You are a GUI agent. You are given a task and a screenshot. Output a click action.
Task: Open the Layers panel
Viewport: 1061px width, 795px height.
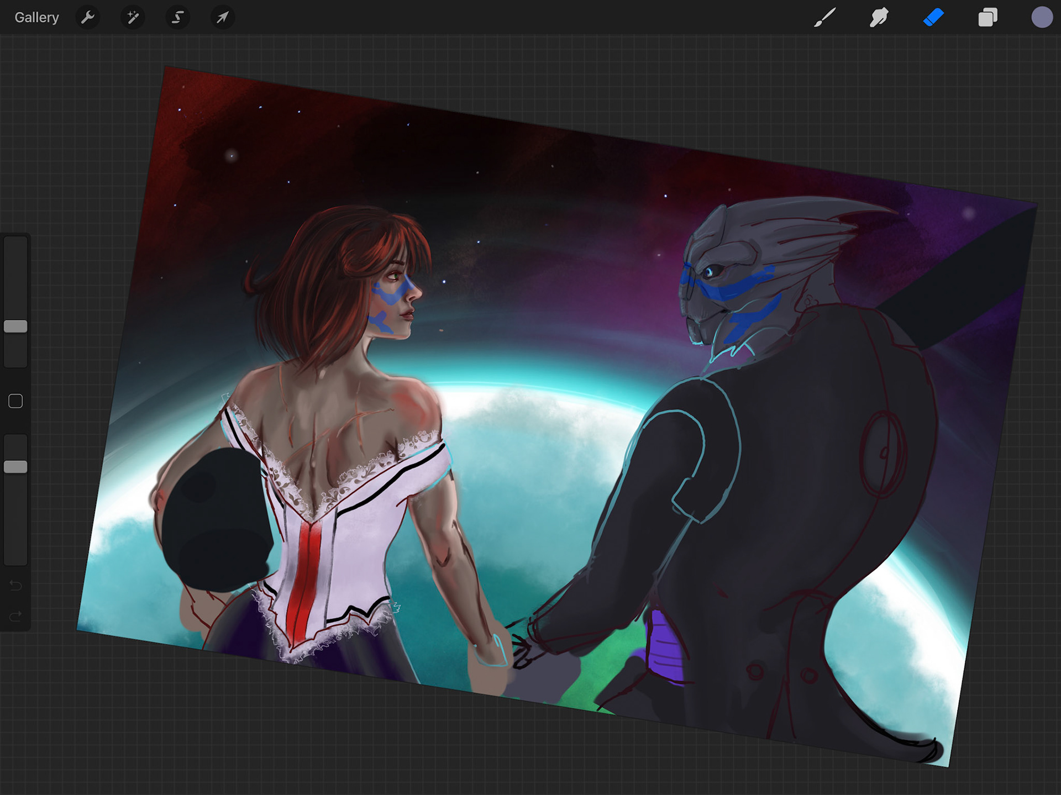(988, 18)
